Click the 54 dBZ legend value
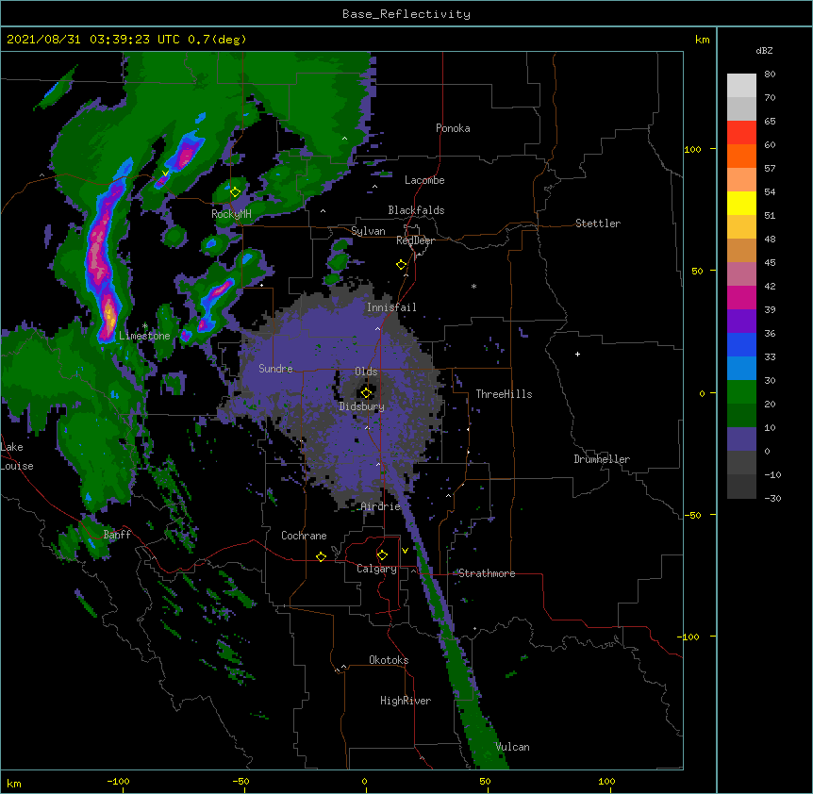This screenshot has height=794, width=813. [770, 192]
